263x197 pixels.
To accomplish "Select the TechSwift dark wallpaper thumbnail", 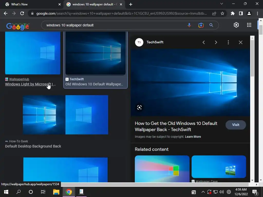I will click(96, 53).
